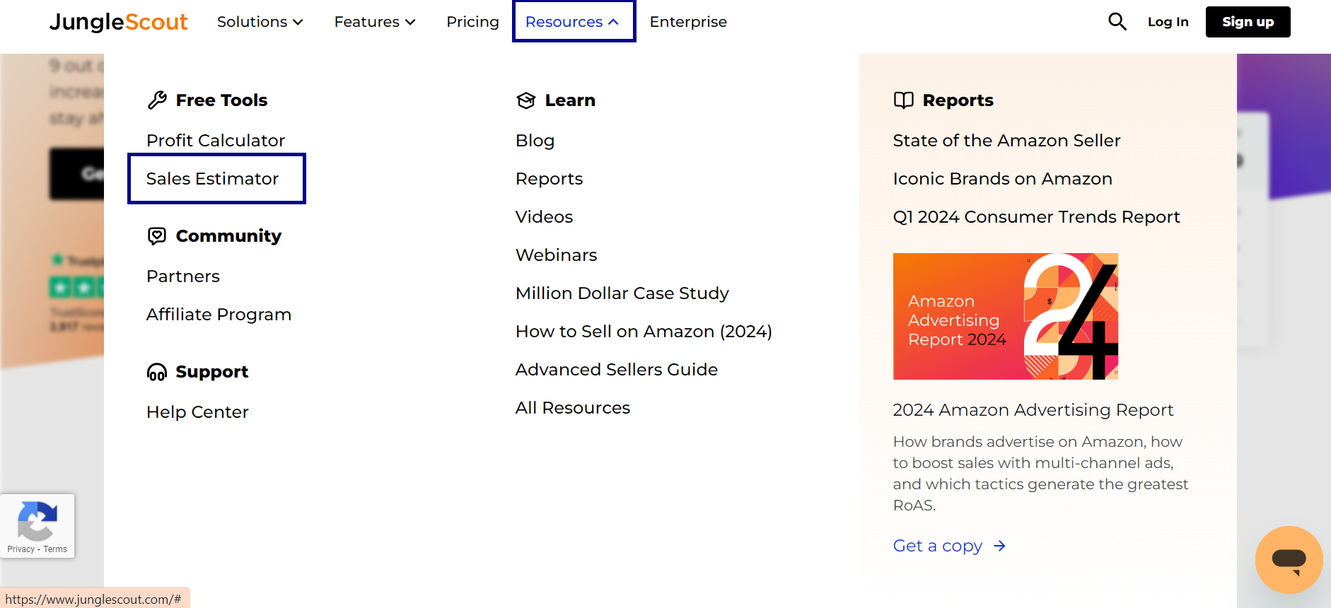1331x608 pixels.
Task: Click the Free Tools heading
Action: pos(221,100)
